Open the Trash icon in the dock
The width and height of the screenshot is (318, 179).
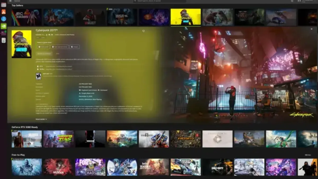click(4, 40)
